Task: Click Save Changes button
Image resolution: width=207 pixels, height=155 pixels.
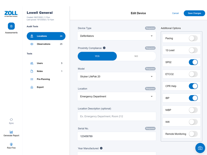Action: coord(194,13)
